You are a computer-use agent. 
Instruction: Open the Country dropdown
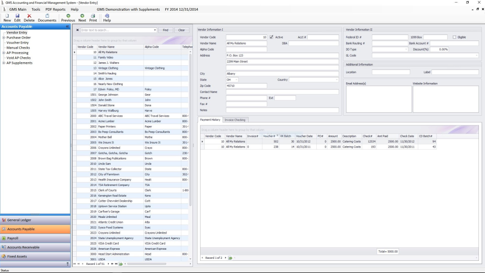click(336, 80)
